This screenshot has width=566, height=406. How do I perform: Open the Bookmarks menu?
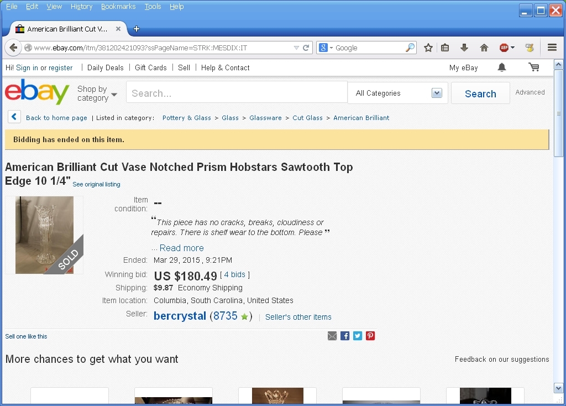click(x=118, y=7)
